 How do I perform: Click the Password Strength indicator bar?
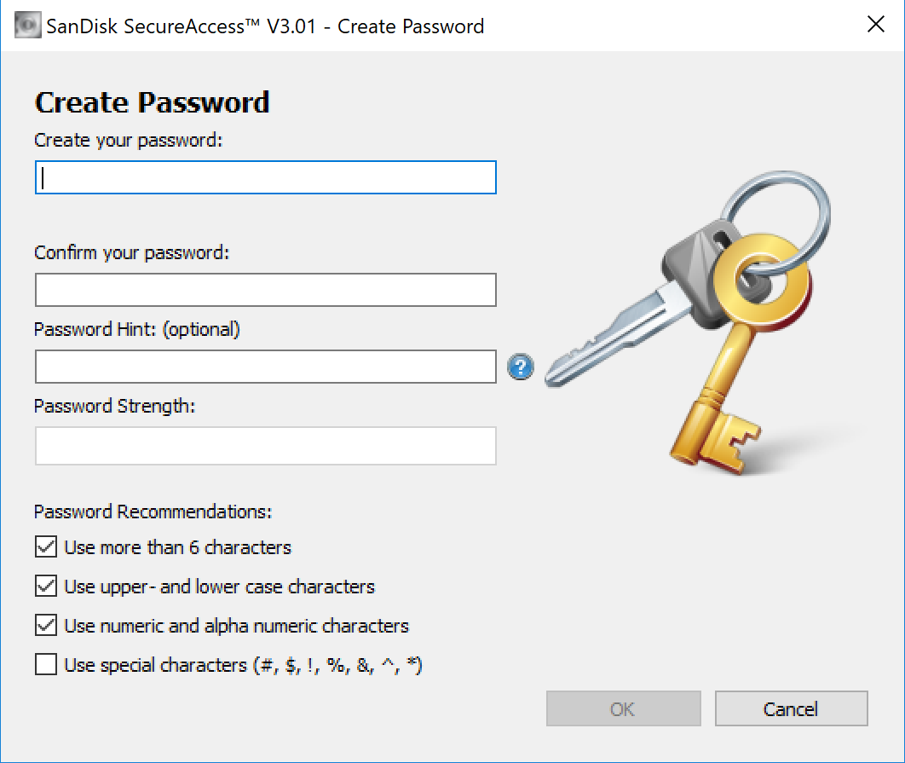tap(265, 446)
